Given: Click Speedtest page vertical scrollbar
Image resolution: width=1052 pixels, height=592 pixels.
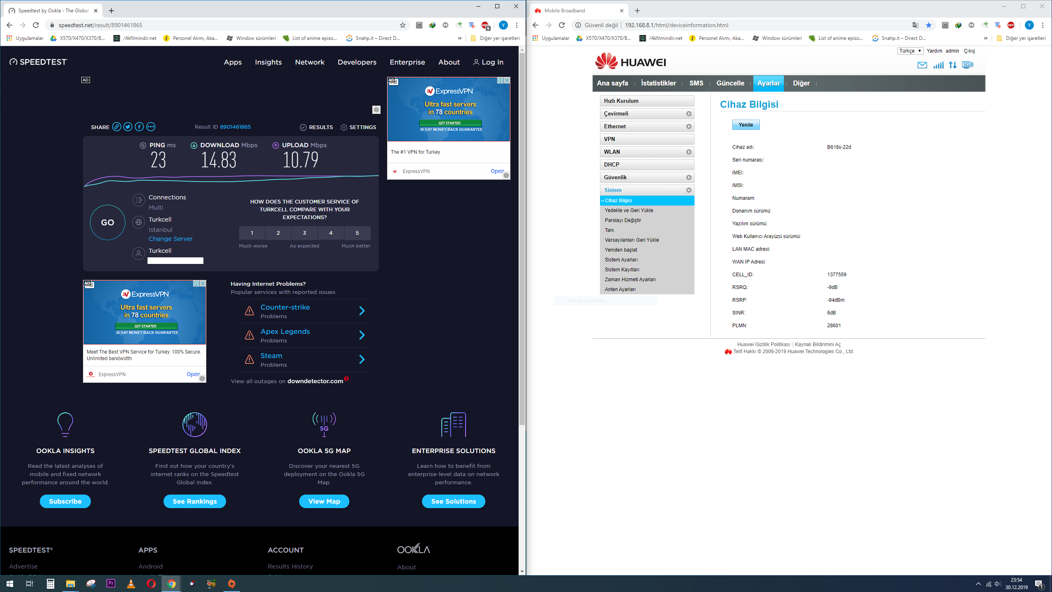Looking at the screenshot, I should point(522,238).
